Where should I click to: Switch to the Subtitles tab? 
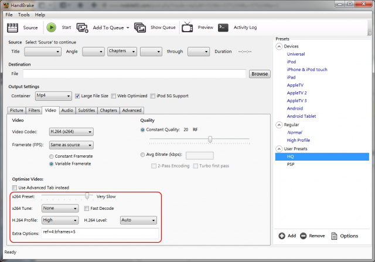[x=87, y=110]
